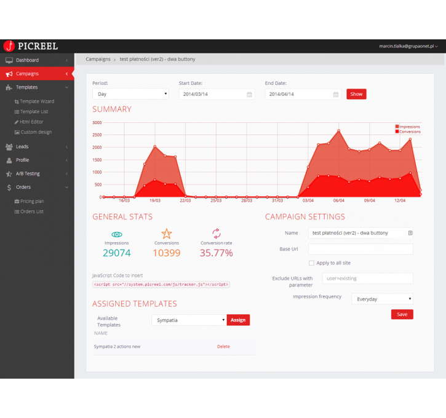The width and height of the screenshot is (446, 418).
Task: Click the Picreel logo icon
Action: point(9,45)
